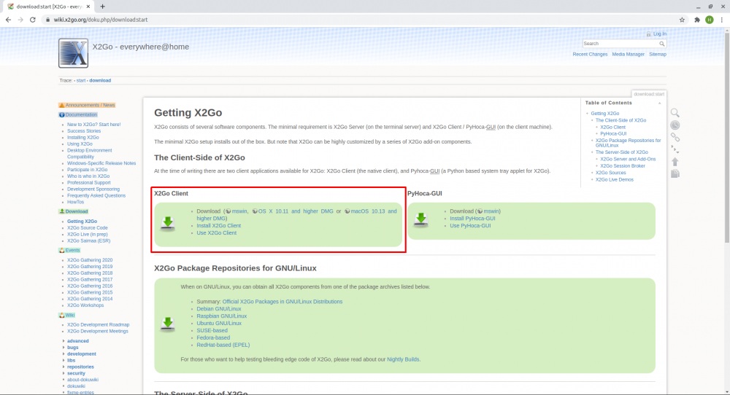730x395 pixels.
Task: Open New to X2Go? Start here! link
Action: coord(93,125)
